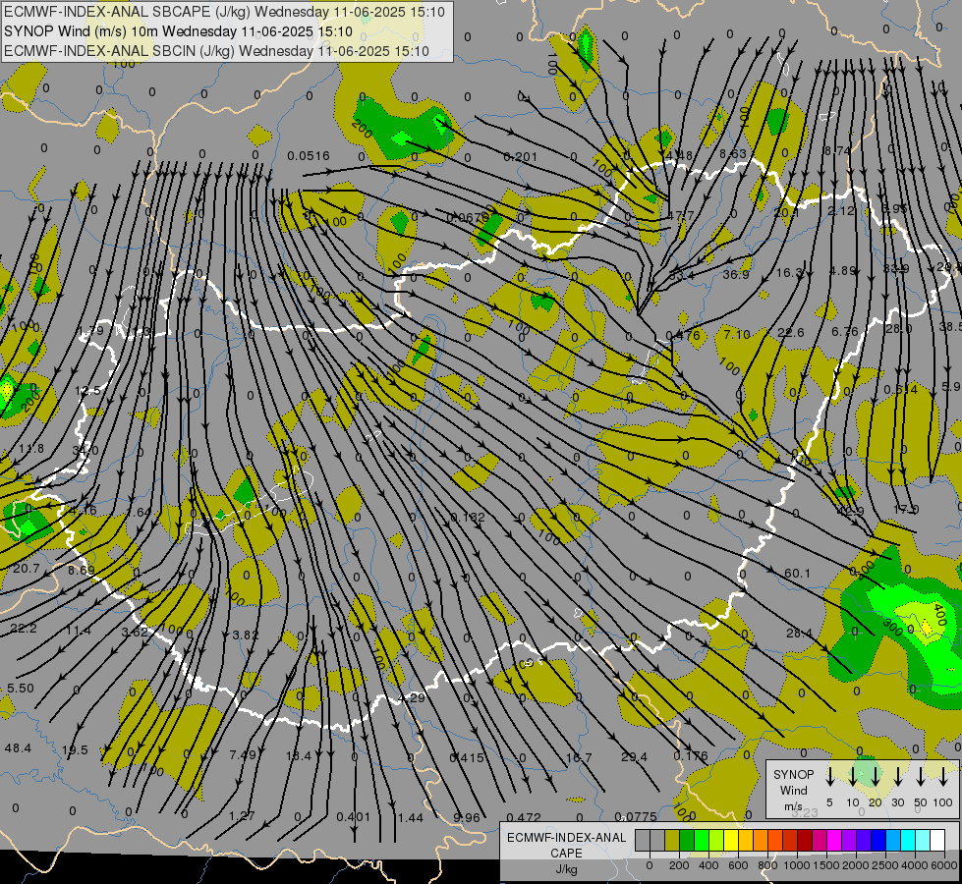Click the map value 3.82

pos(246,635)
